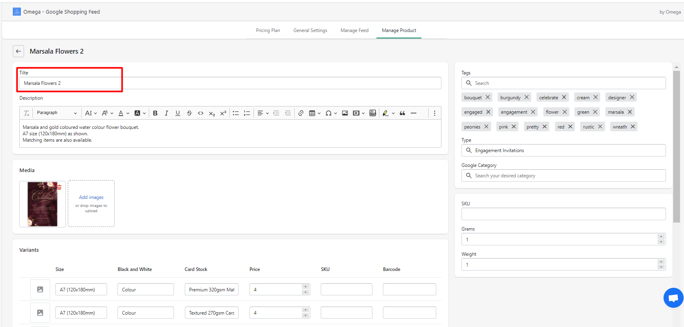The width and height of the screenshot is (684, 327).
Task: Click the Type field, Engagement Invitations
Action: [x=563, y=150]
